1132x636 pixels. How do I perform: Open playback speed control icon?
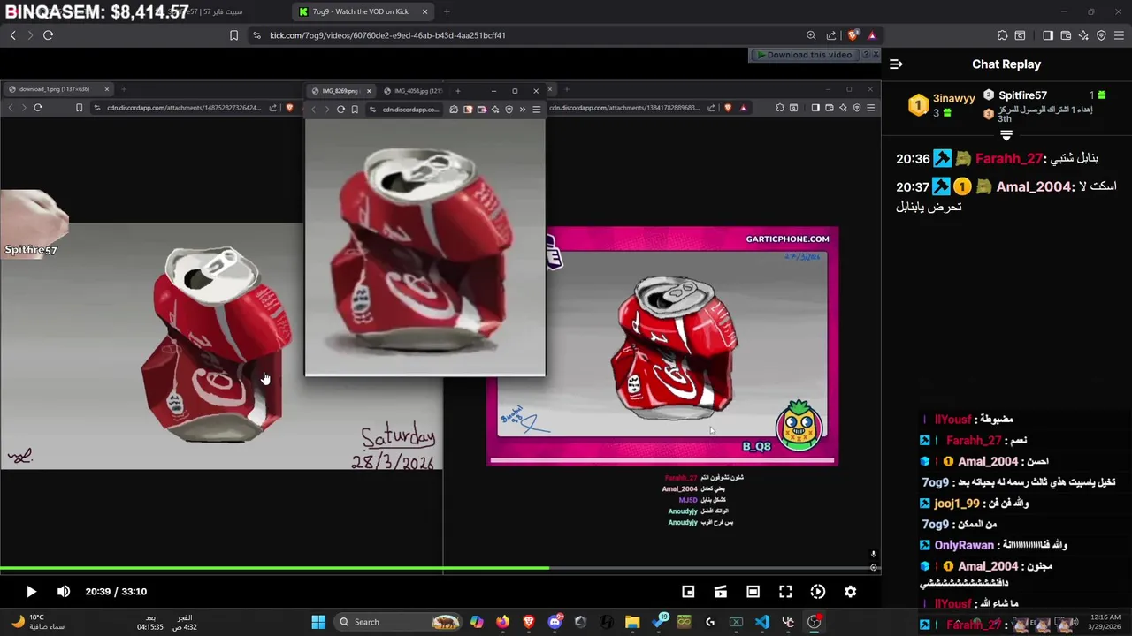(818, 592)
